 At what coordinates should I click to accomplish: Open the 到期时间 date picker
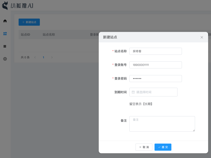(x=153, y=92)
